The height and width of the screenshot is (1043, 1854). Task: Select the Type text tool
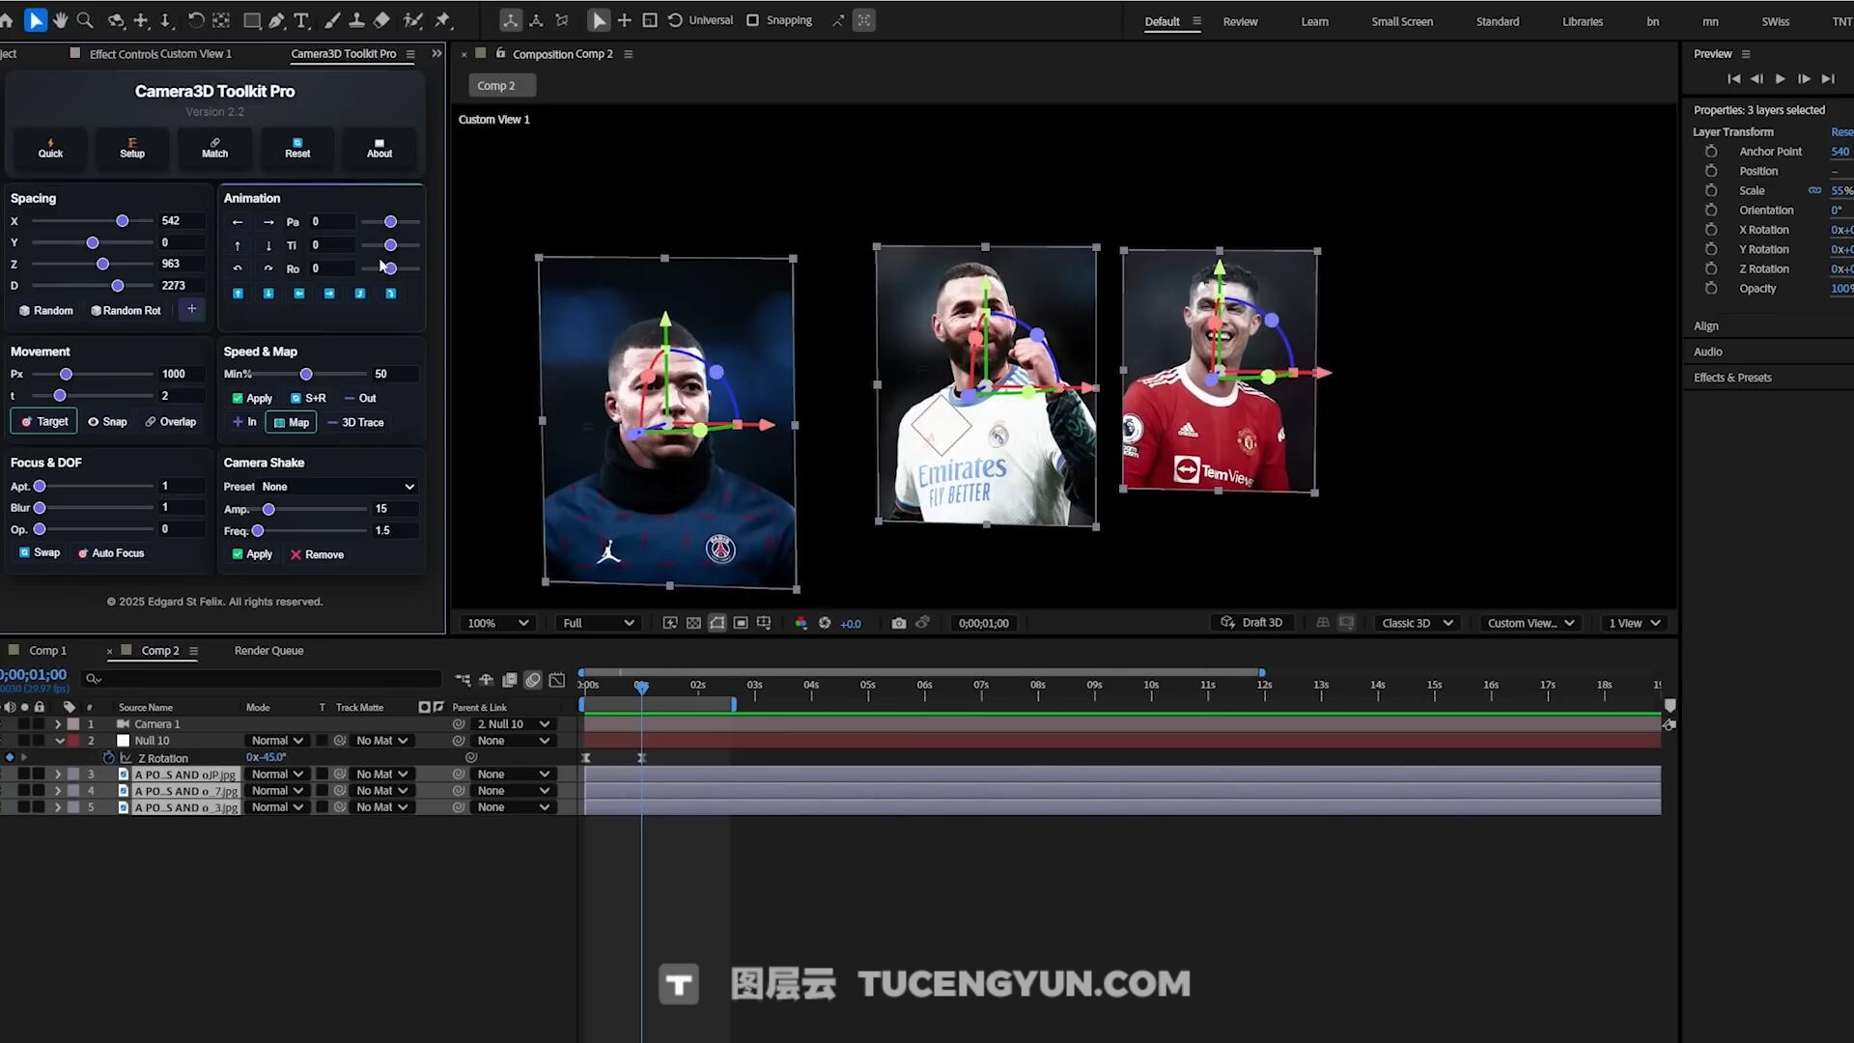(301, 20)
